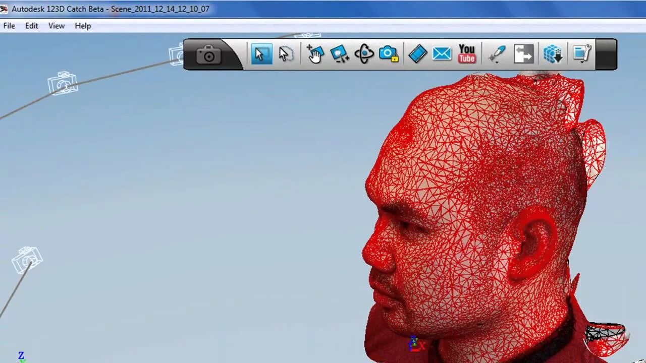Click the Autodesk 123D Catch title bar icon
646x363 pixels.
click(x=4, y=9)
